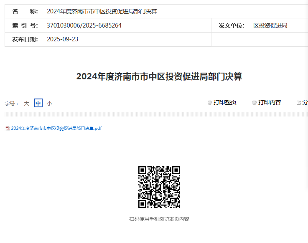
Task: Set font size to 小
Action: tap(49, 104)
